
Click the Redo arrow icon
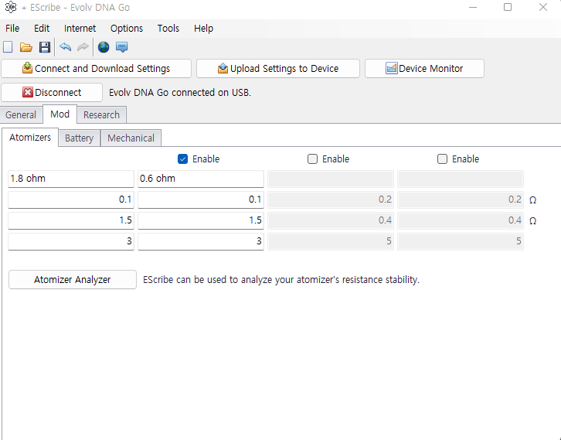tap(83, 47)
